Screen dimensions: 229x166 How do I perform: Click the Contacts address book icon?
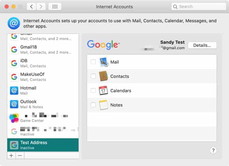tap(104, 76)
